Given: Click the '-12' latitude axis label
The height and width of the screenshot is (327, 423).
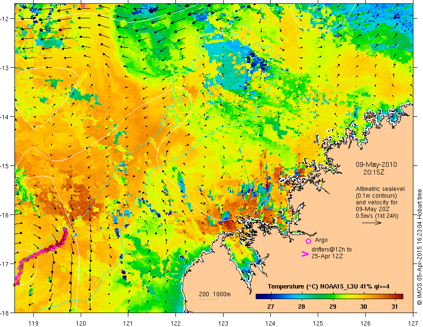Looking at the screenshot, I should 5,19.
